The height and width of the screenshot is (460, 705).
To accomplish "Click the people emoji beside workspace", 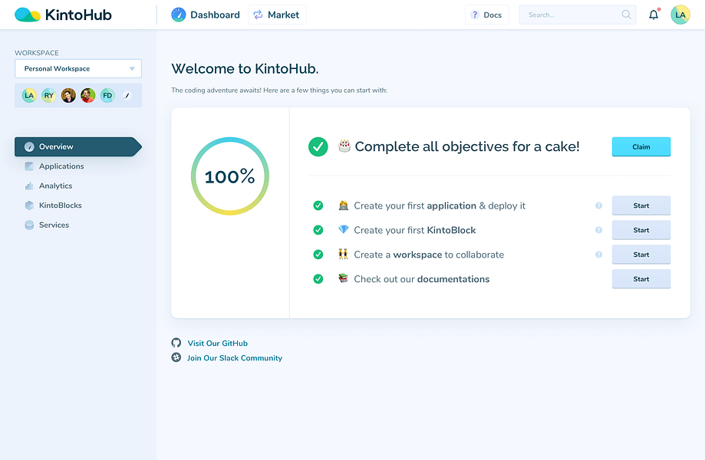I will pos(344,255).
